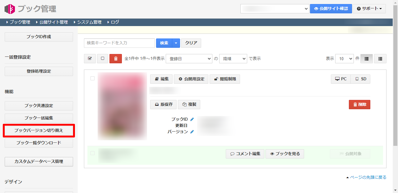Expand the search options arrow beside 検索
398x193 pixels.
[x=176, y=43]
